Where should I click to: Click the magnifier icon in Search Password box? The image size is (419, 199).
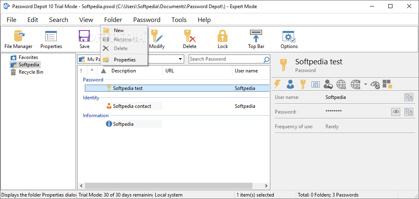(266, 59)
